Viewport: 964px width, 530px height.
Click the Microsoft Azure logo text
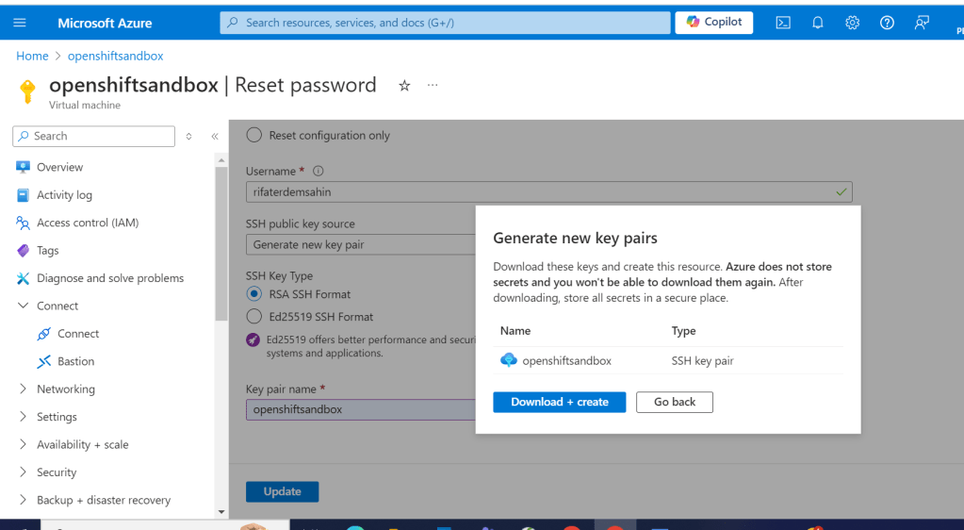point(105,24)
